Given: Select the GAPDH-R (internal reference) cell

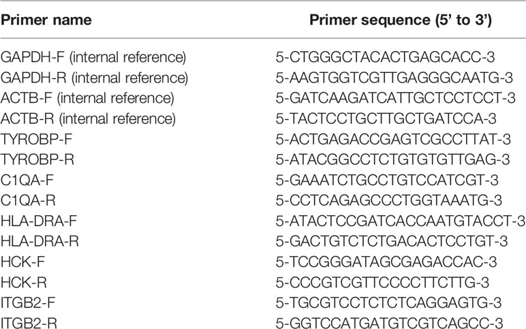Looking at the screenshot, I should [x=94, y=78].
